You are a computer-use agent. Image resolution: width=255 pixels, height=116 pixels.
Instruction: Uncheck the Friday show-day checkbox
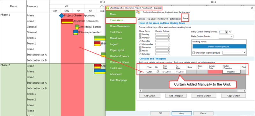140,51
